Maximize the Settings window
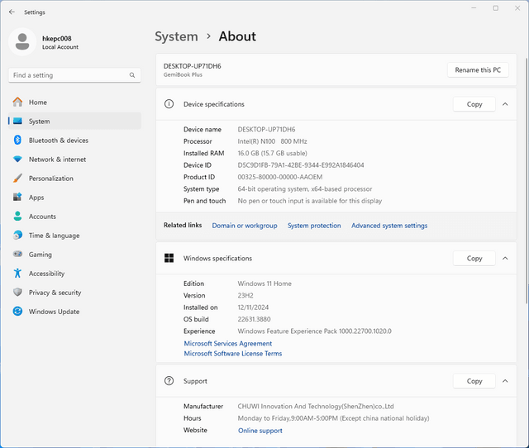This screenshot has height=448, width=529. [496, 8]
